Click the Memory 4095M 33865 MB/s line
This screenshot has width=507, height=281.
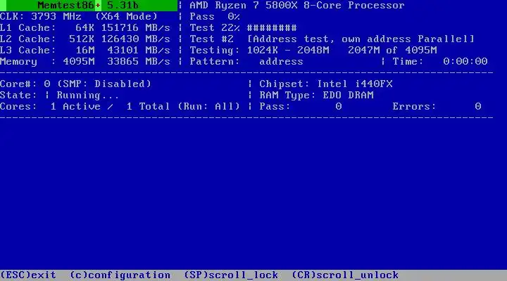(x=85, y=62)
